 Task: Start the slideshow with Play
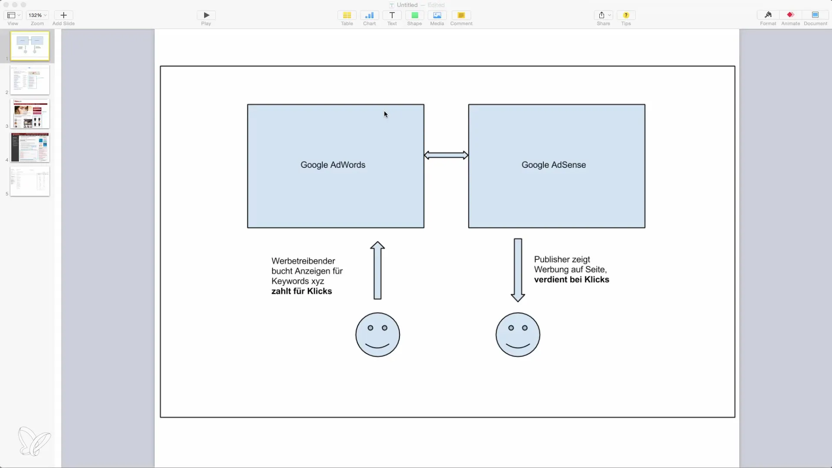tap(206, 15)
